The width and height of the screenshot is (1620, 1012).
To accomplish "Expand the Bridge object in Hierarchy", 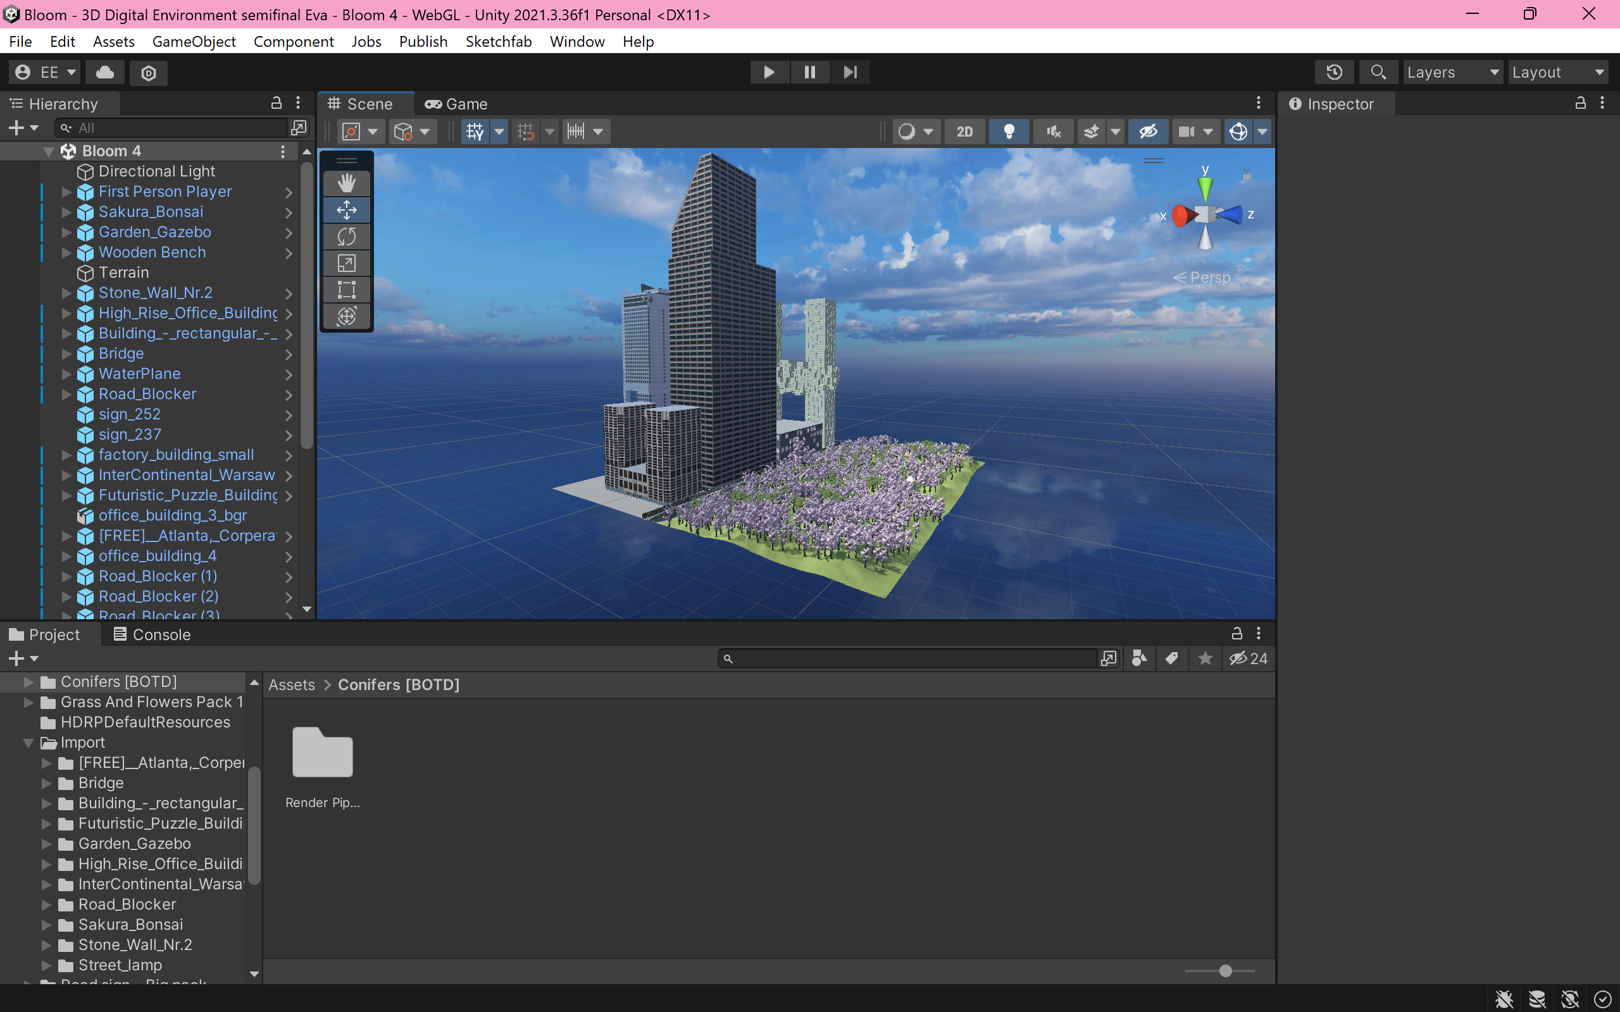I will [x=66, y=354].
